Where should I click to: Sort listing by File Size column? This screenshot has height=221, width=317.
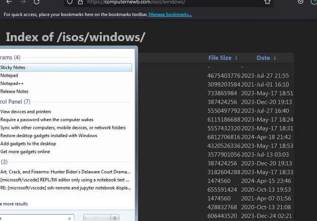pos(220,58)
